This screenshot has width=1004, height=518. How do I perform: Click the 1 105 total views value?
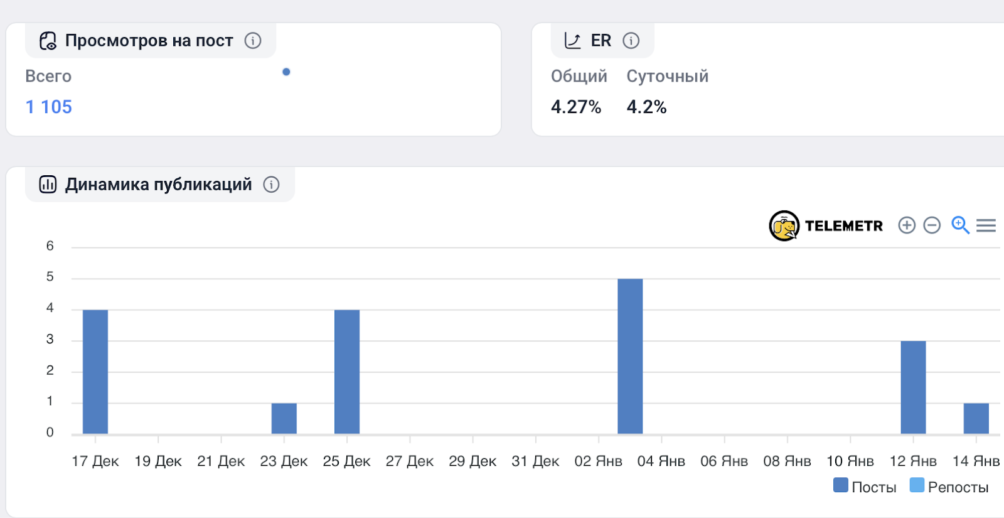coord(49,107)
